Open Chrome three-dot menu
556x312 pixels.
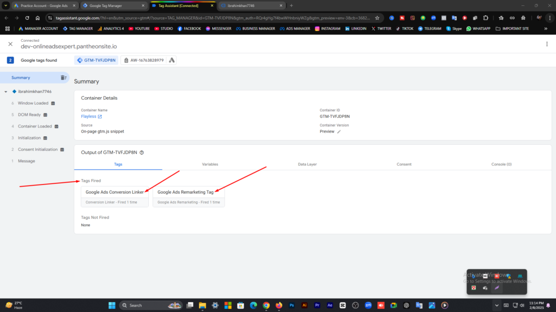[549, 18]
